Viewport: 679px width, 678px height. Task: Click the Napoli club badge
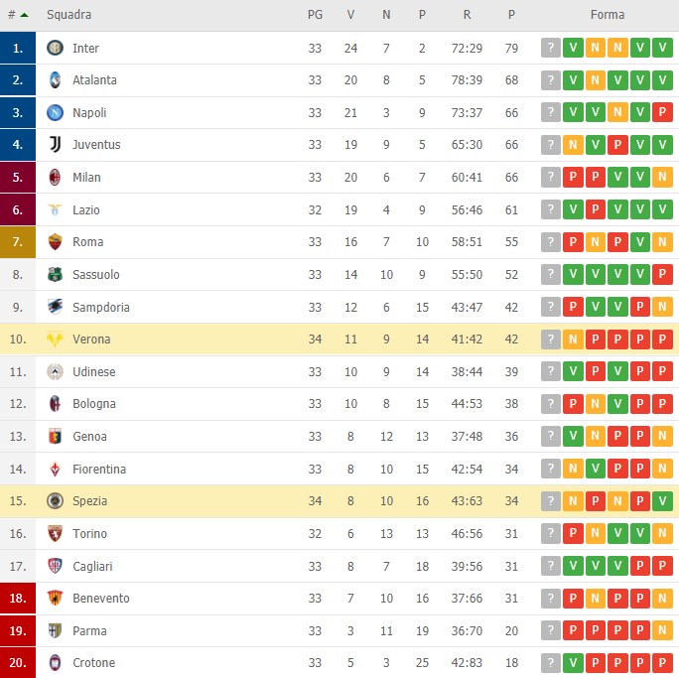click(x=55, y=112)
